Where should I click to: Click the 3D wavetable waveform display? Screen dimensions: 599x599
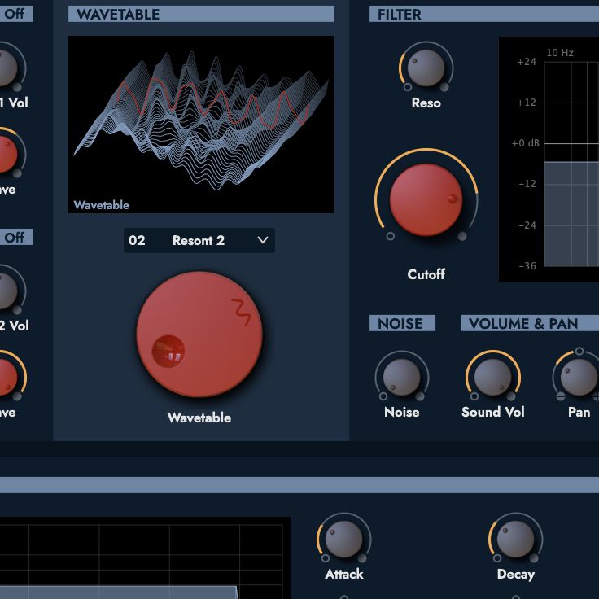pos(201,125)
